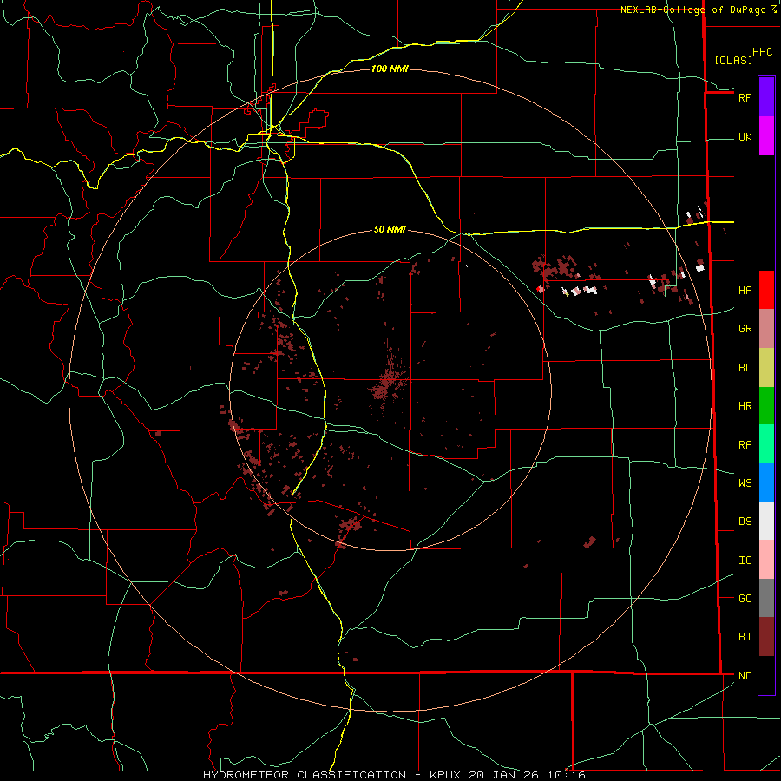Click the IC legend label
The height and width of the screenshot is (781, 781).
point(745,561)
